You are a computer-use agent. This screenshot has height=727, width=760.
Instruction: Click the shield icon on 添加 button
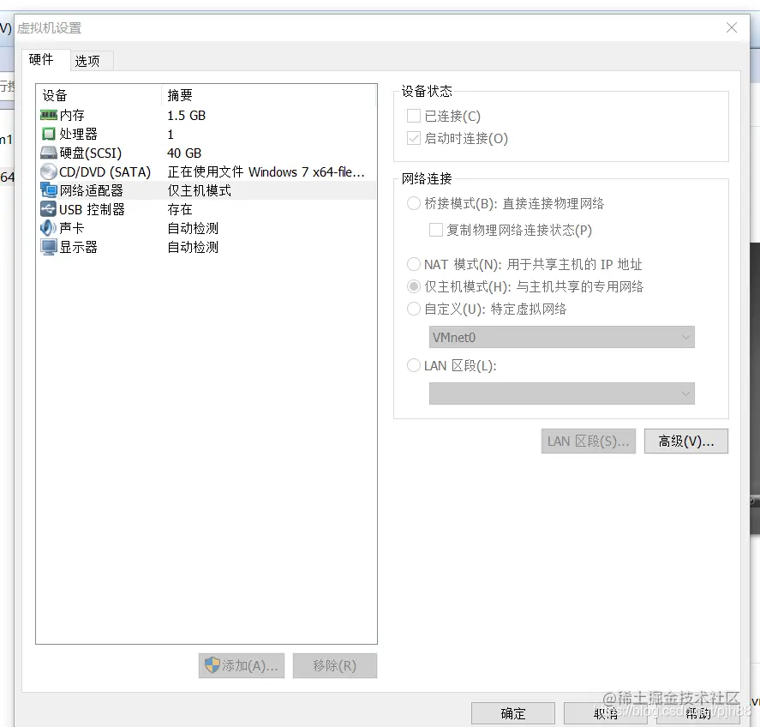(213, 665)
